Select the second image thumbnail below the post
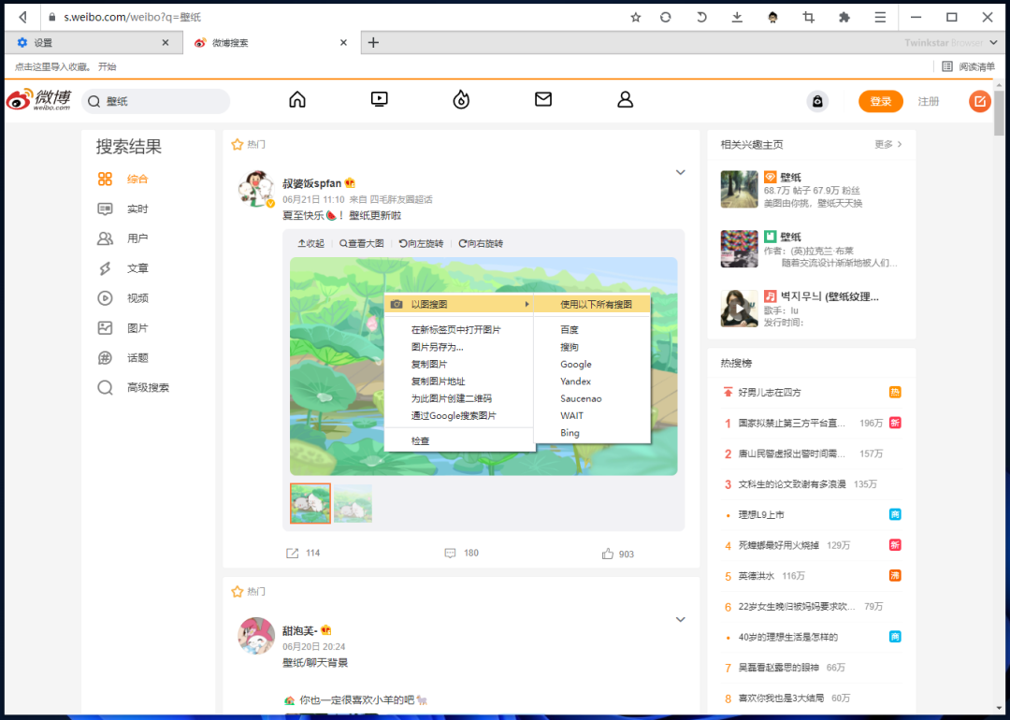 (353, 503)
